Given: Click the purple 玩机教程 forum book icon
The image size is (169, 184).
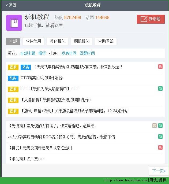Looking at the screenshot, I should point(14,23).
